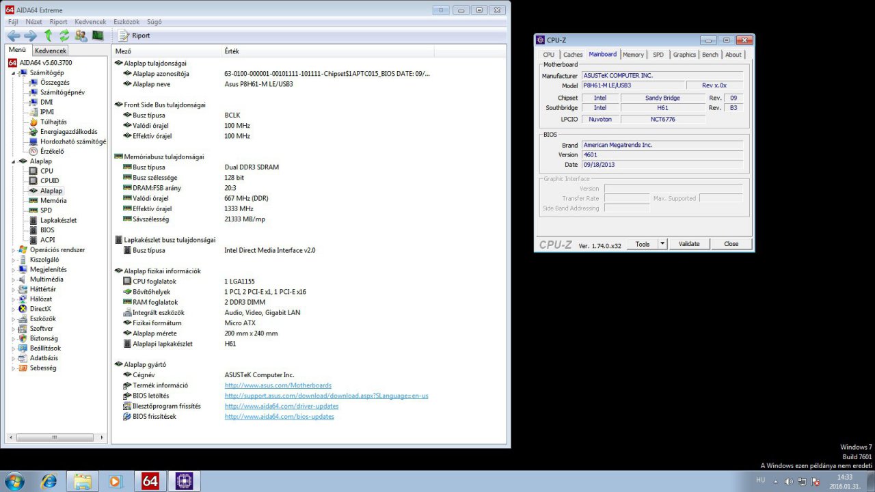875x492 pixels.
Task: Expand the Operációs rendszer branch
Action: [x=13, y=250]
